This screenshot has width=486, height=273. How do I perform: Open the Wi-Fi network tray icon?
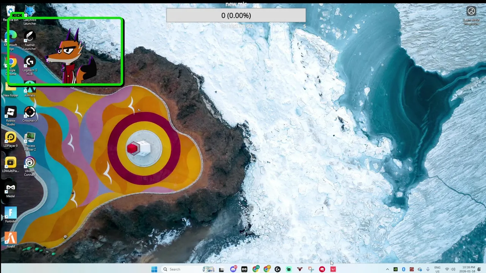click(x=447, y=270)
